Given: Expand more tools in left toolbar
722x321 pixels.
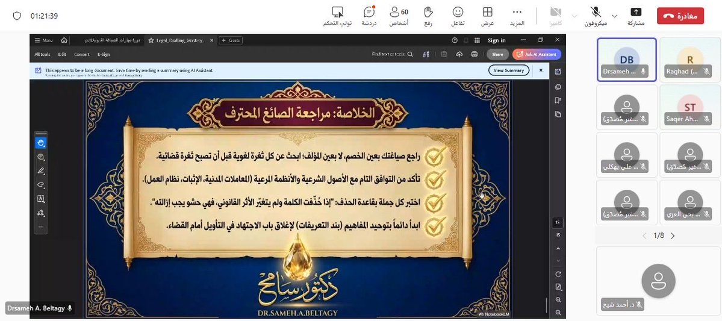Looking at the screenshot, I should pos(41,226).
